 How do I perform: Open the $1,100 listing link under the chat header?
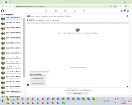point(44,21)
